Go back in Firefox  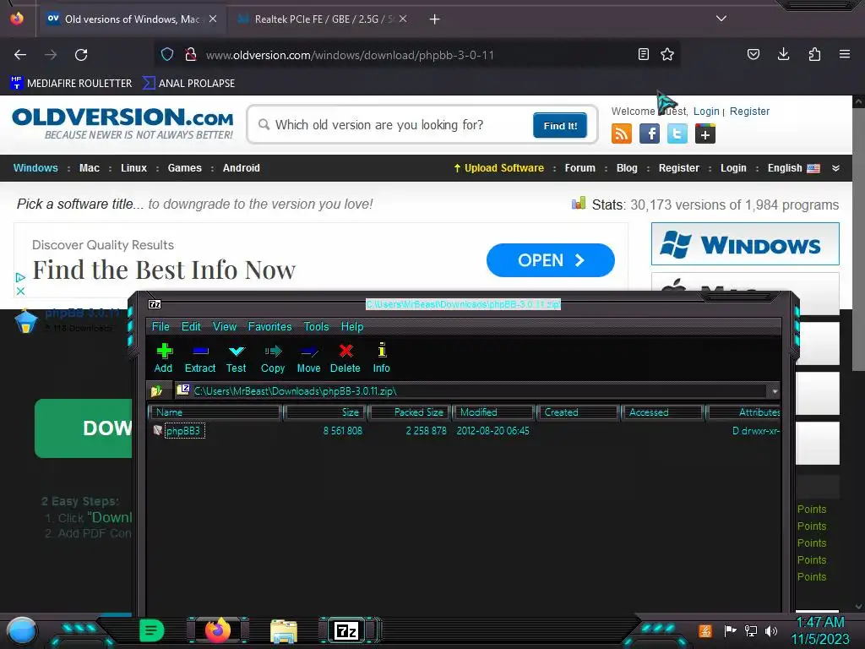pos(20,55)
